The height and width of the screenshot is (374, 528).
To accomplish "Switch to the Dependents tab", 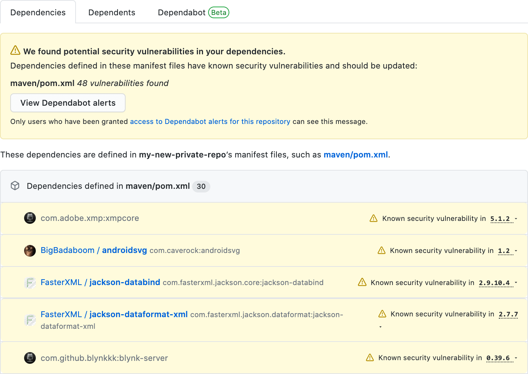I will 111,12.
